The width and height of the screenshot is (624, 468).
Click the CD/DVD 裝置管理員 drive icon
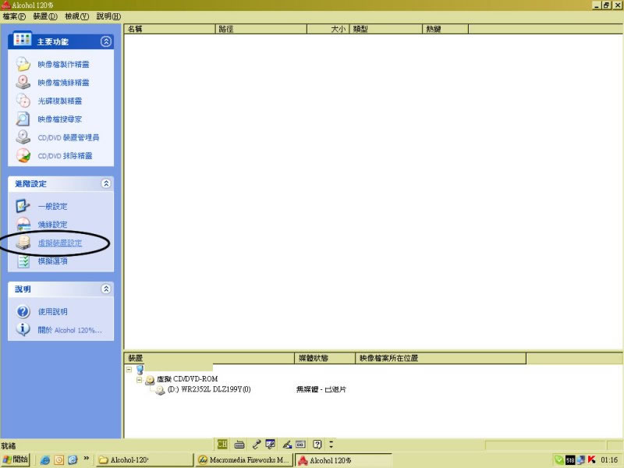(x=23, y=137)
